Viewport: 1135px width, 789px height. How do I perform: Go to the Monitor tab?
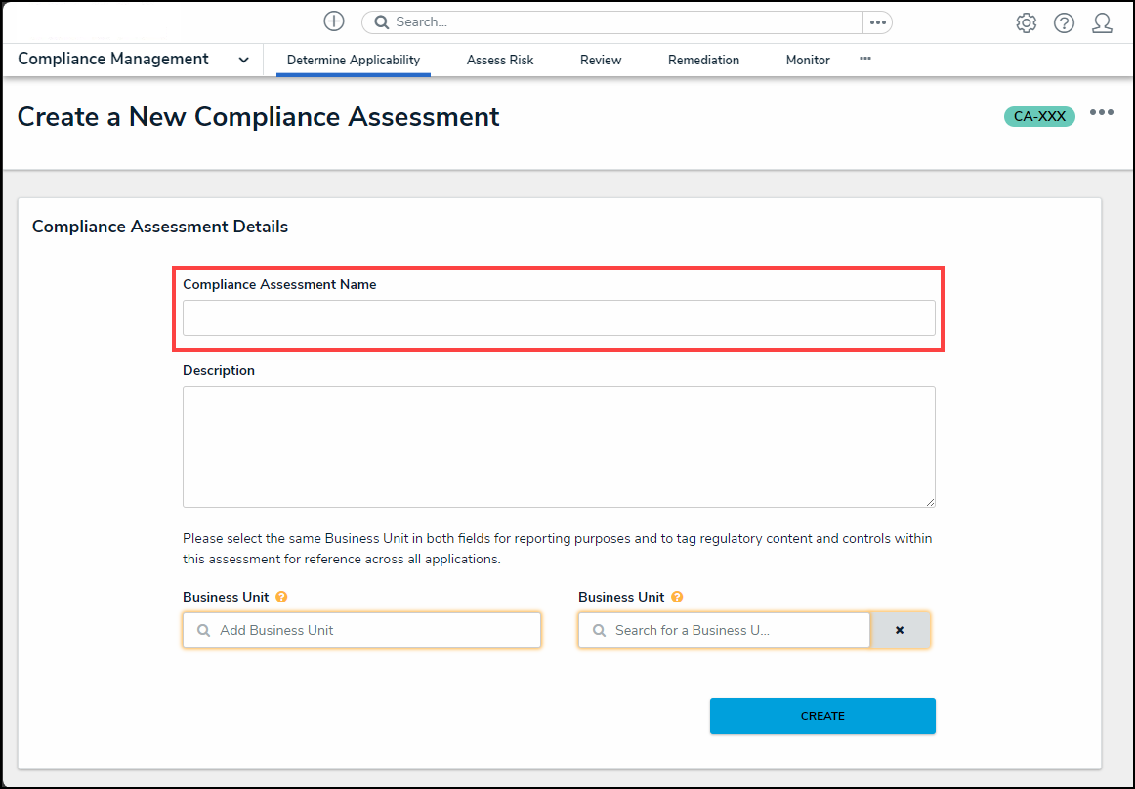[808, 60]
